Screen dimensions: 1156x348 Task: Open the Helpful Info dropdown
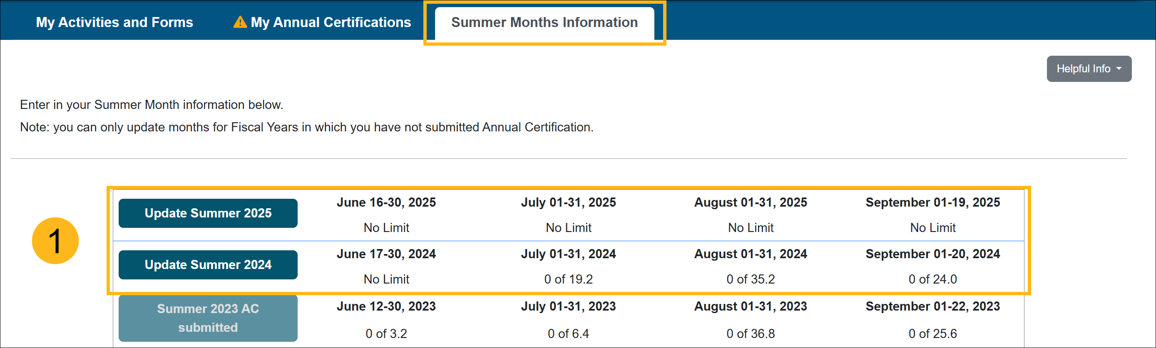click(x=1089, y=69)
